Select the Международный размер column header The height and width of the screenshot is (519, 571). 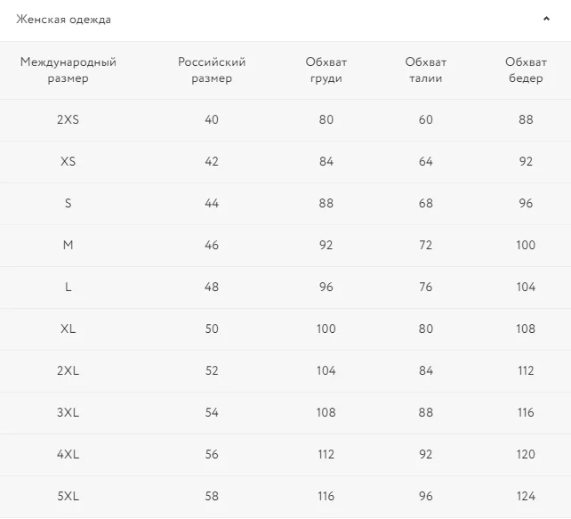click(x=68, y=70)
